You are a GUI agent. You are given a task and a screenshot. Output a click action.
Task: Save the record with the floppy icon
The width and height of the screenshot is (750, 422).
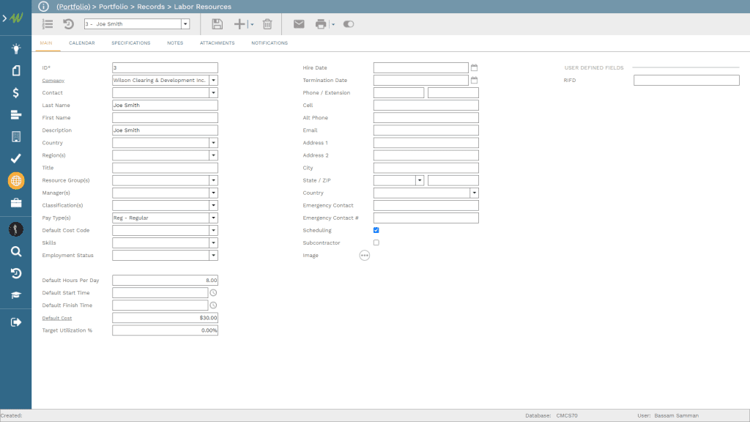(217, 24)
